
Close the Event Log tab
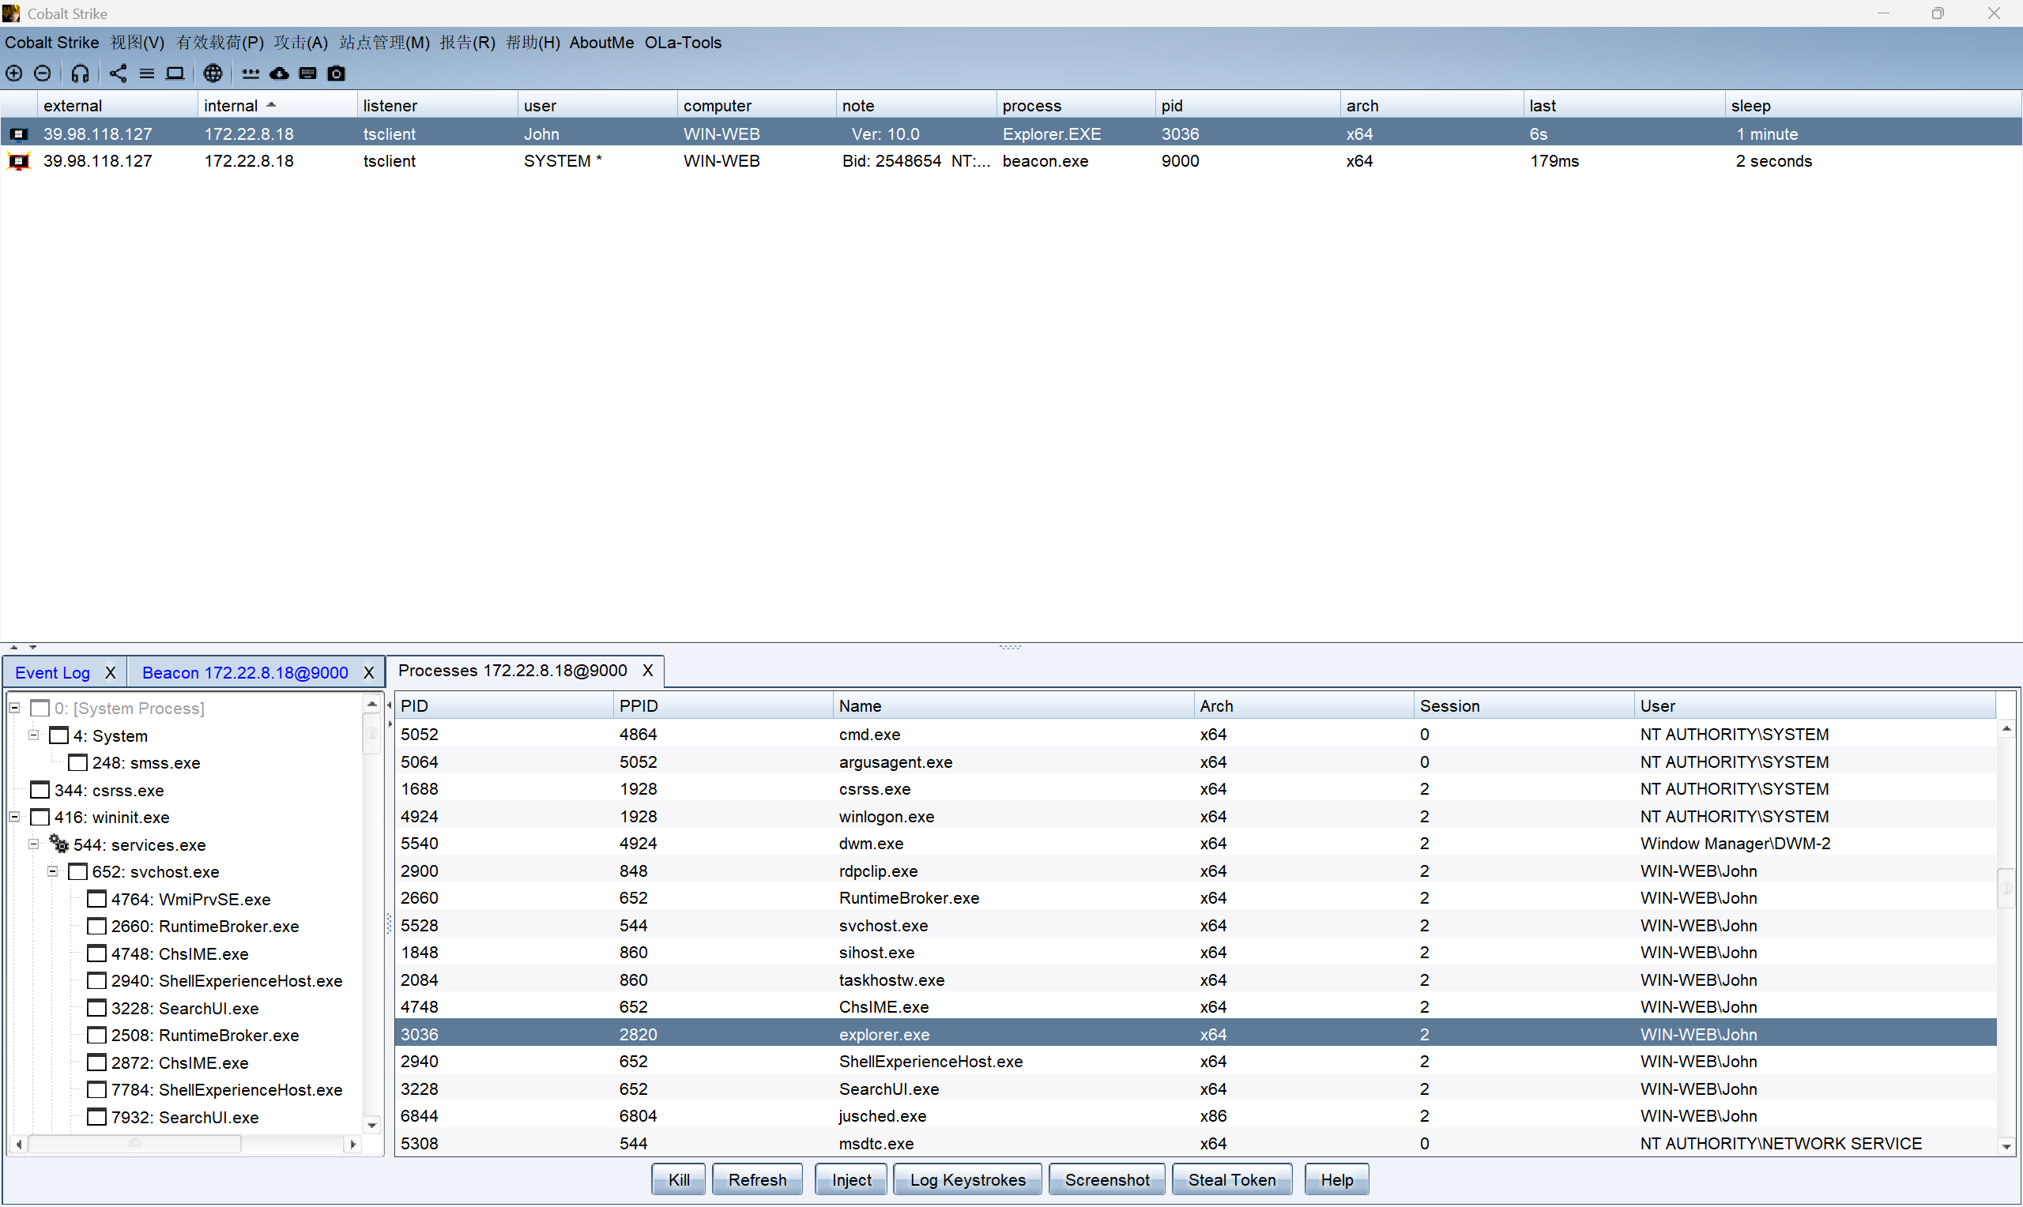pyautogui.click(x=110, y=673)
